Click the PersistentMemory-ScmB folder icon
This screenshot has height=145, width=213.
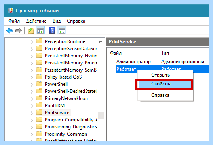39,70
